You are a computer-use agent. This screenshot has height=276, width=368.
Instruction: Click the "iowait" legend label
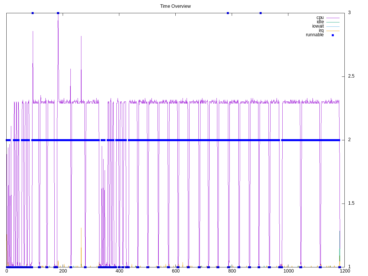tap(318, 26)
